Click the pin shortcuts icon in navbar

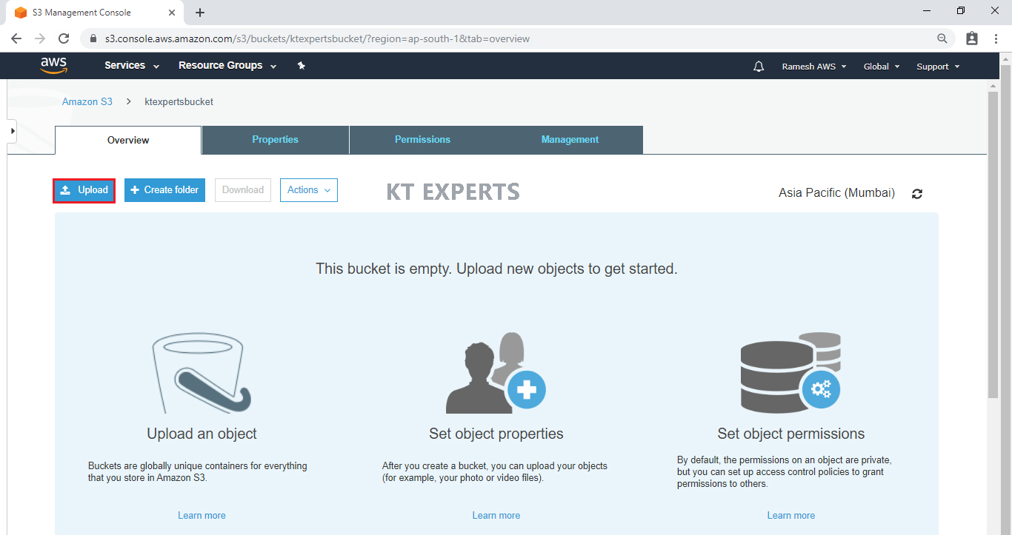tap(302, 66)
